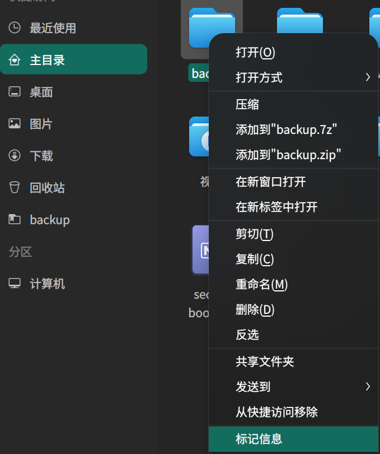Choose 发送到 in the context menu
Screen dimensions: 380x454
pos(293,387)
